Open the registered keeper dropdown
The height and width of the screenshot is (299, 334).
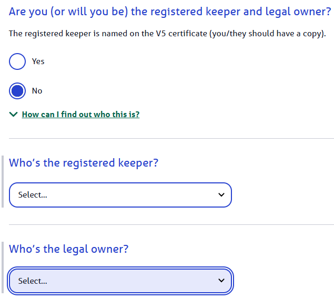pyautogui.click(x=120, y=195)
